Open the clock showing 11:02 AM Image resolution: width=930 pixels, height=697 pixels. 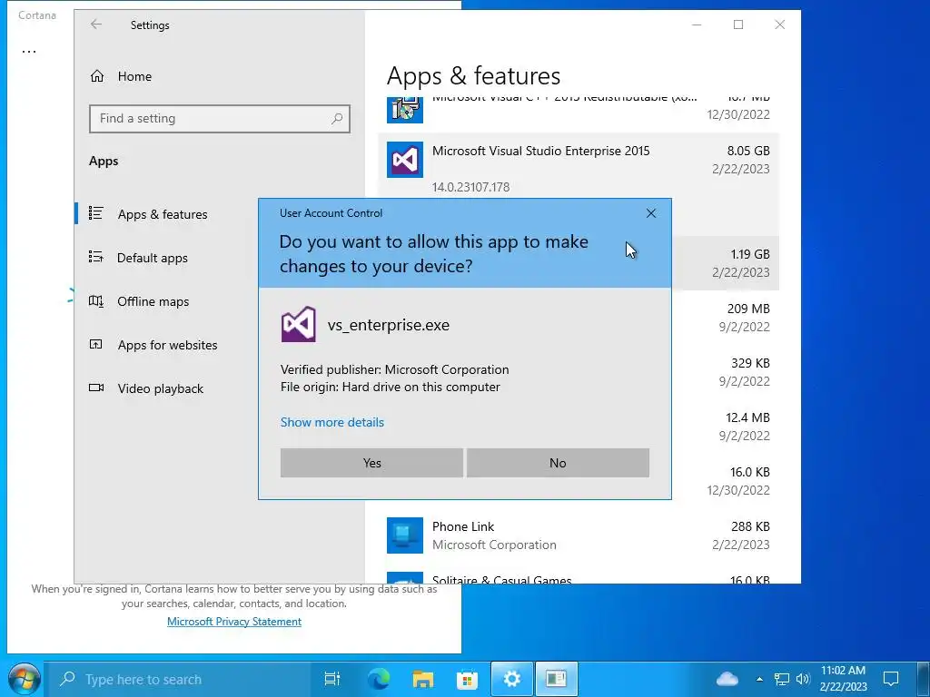pos(843,679)
